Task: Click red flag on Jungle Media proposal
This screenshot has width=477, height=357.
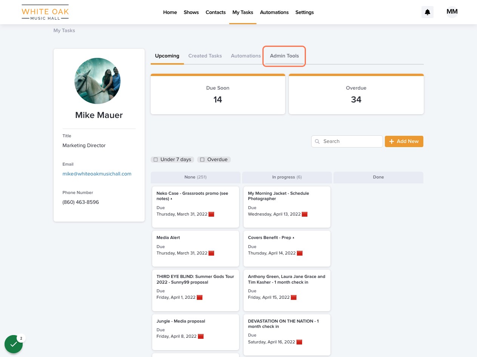Action: point(201,336)
